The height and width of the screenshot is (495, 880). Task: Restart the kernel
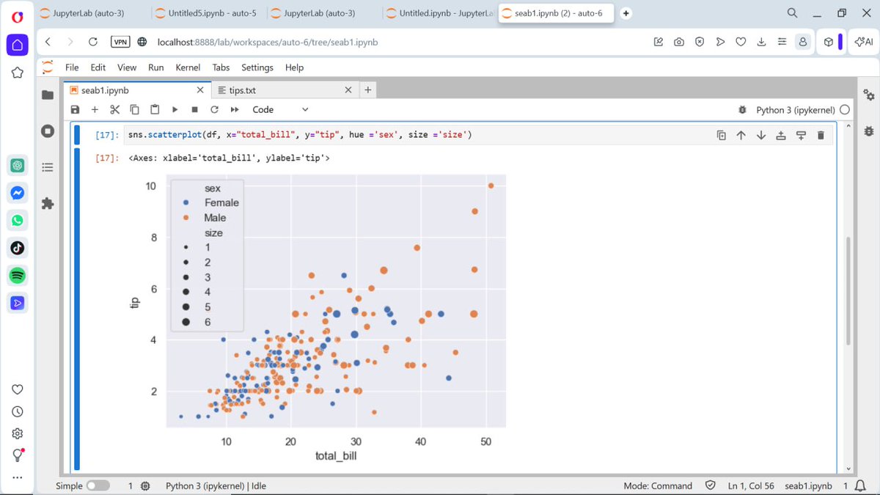pos(214,109)
